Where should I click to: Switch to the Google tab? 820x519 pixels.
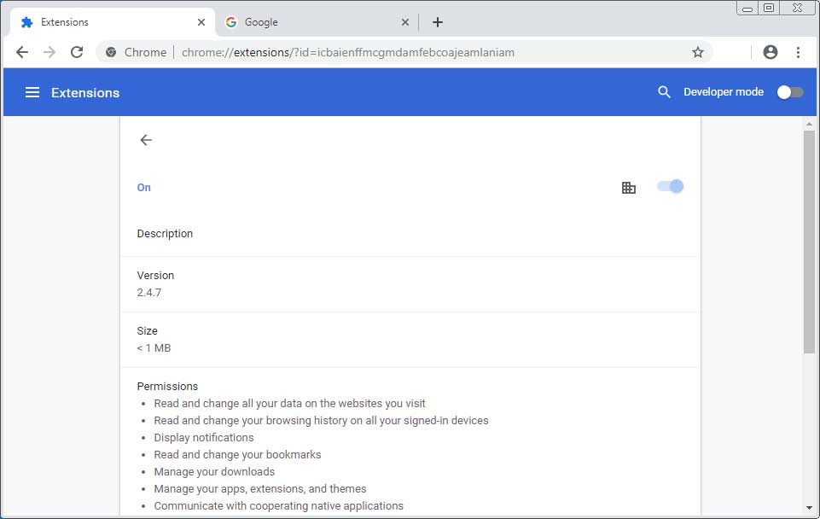click(282, 22)
